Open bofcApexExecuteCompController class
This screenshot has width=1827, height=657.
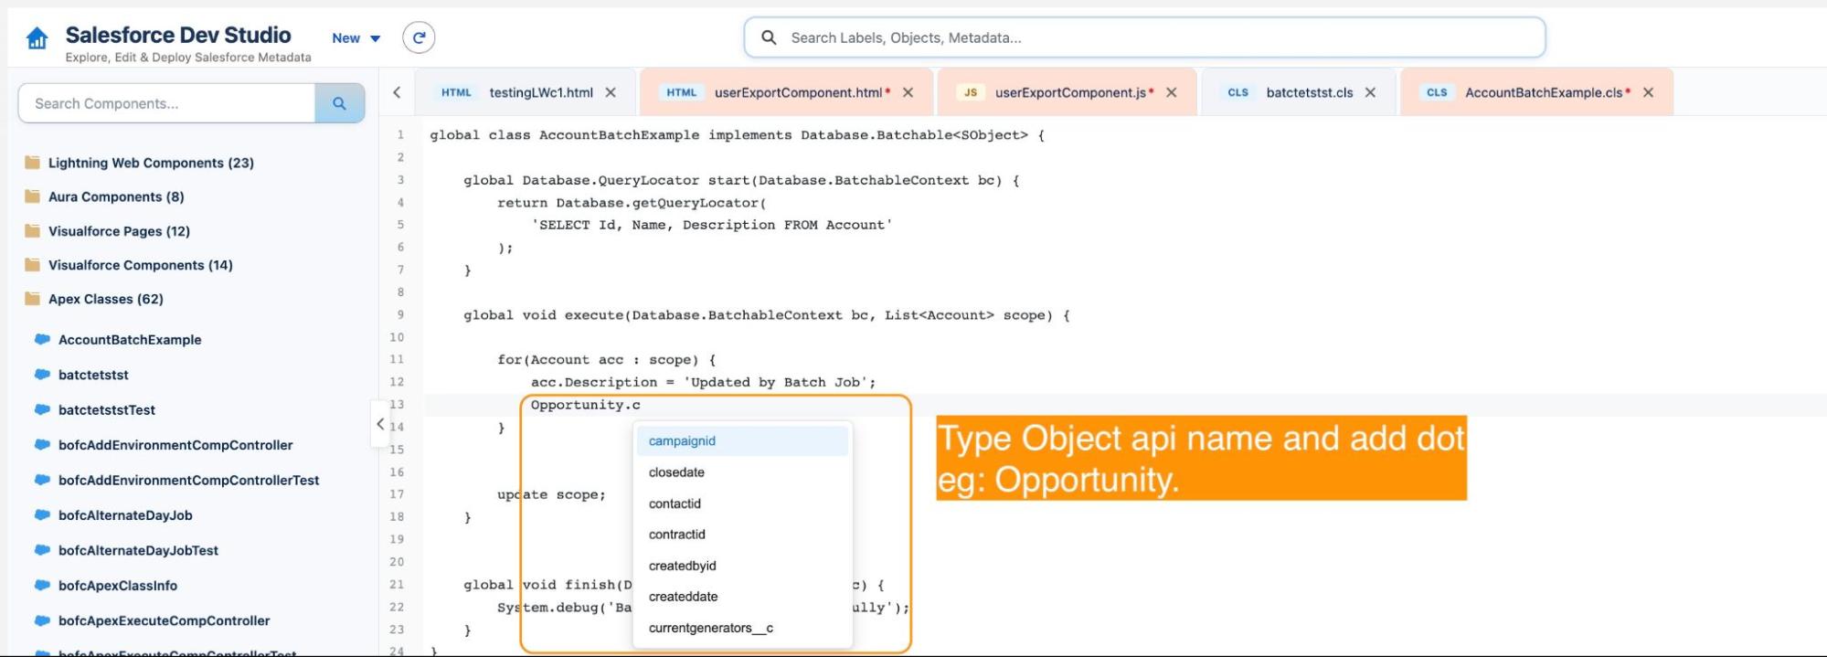(164, 620)
